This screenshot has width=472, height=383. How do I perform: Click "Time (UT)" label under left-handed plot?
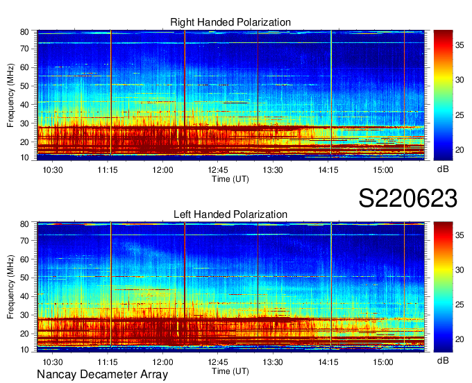click(x=230, y=371)
